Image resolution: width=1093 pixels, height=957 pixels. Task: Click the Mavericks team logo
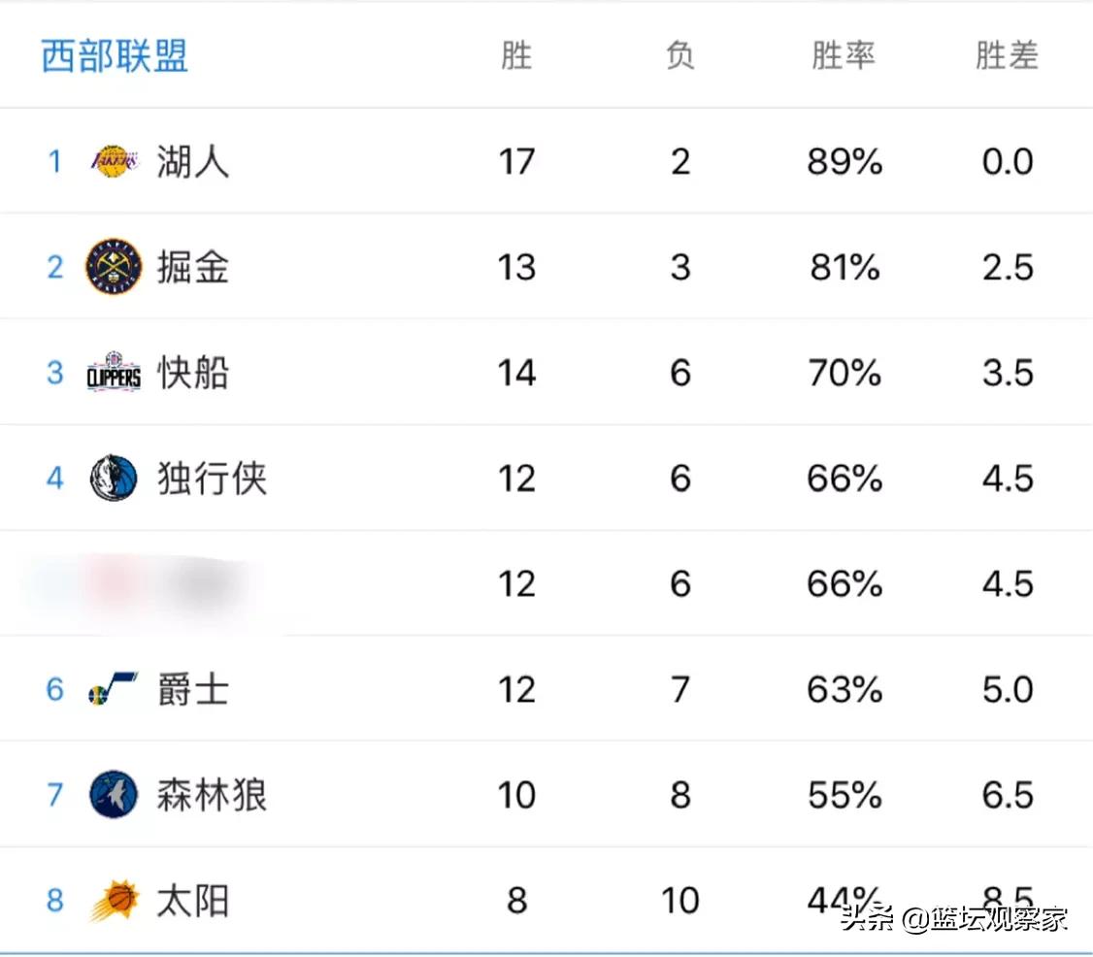click(x=114, y=478)
